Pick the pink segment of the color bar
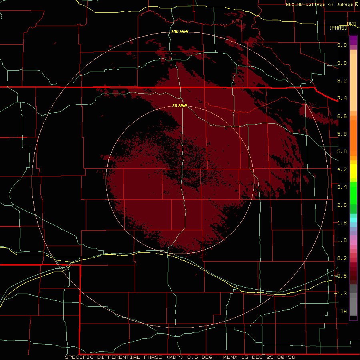This screenshot has width=360, height=360. coord(353,242)
